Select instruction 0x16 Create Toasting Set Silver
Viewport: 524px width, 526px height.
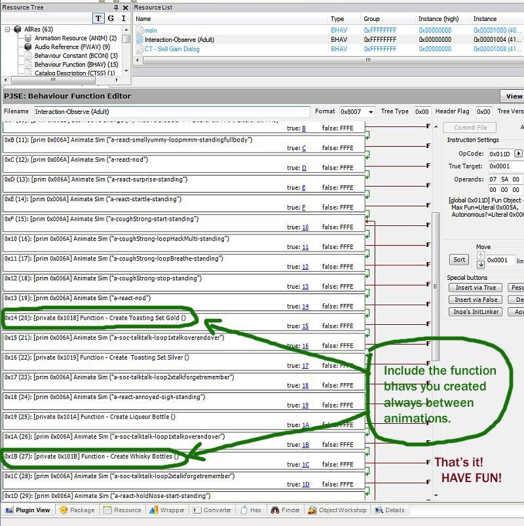click(184, 362)
